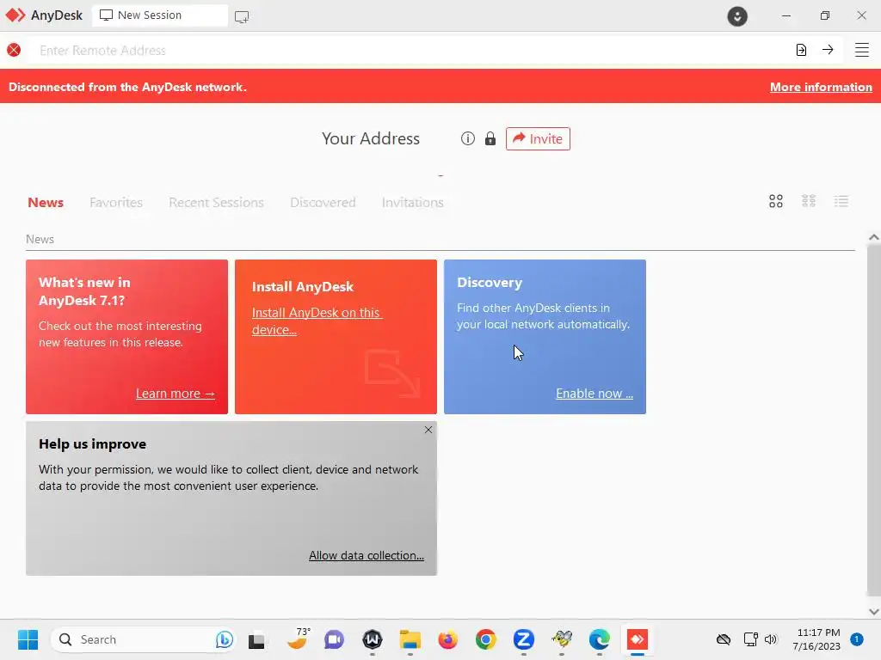881x660 pixels.
Task: Click Install AnyDesk on this device link
Action: pyautogui.click(x=317, y=321)
